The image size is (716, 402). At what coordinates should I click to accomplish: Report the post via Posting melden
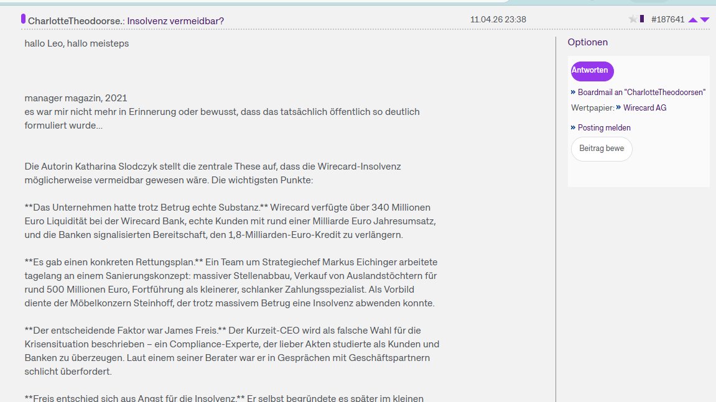(x=603, y=127)
